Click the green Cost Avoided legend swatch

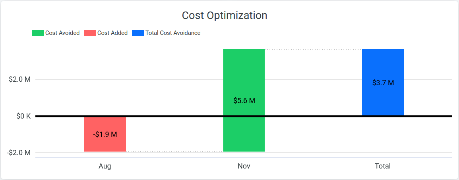[x=37, y=33]
